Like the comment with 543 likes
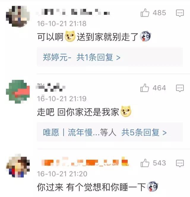 tap(145, 163)
